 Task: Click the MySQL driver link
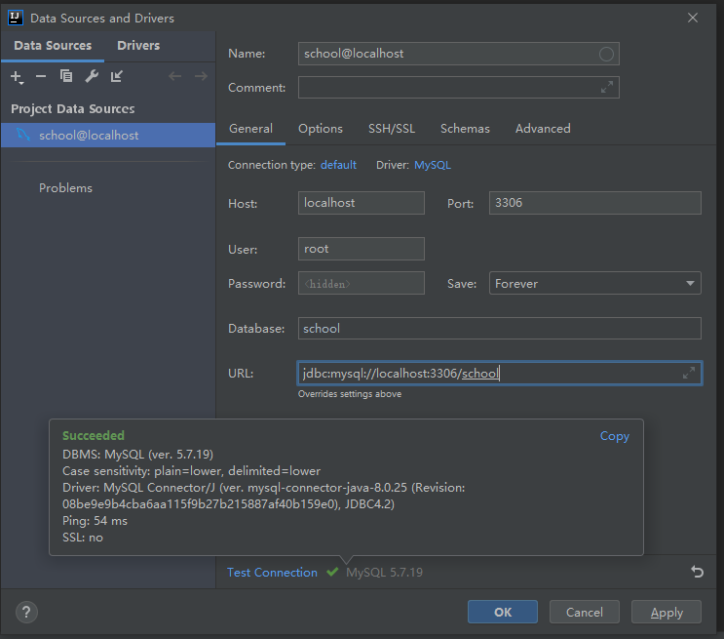pyautogui.click(x=433, y=165)
